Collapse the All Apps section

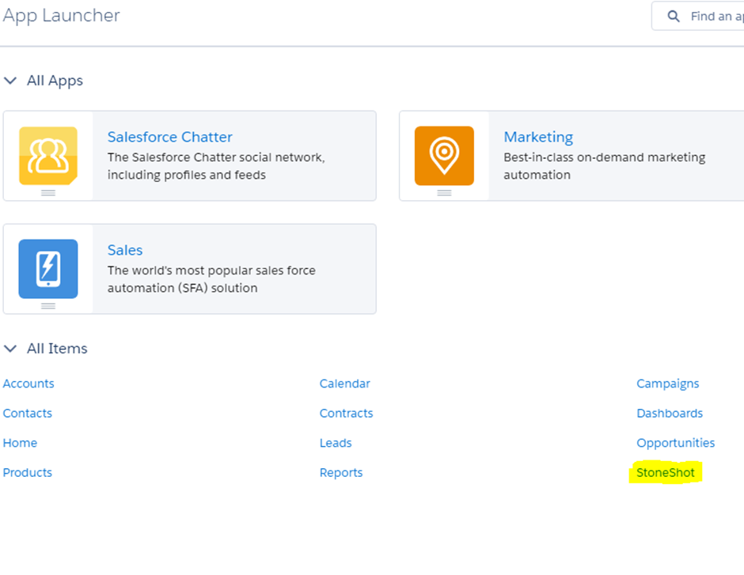(10, 81)
